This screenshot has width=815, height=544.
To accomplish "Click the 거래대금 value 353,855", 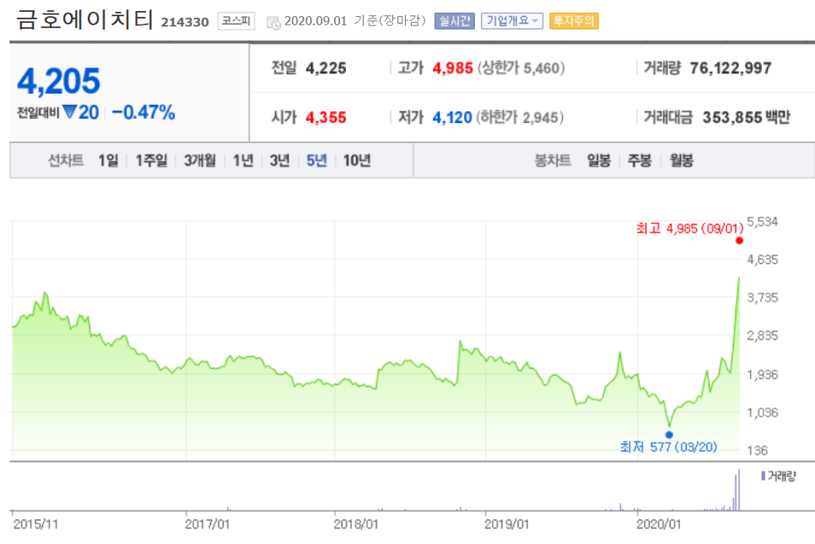I will 732,117.
